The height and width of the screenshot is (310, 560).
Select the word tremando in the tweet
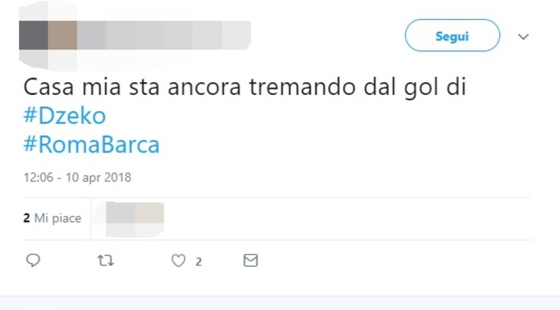click(302, 87)
